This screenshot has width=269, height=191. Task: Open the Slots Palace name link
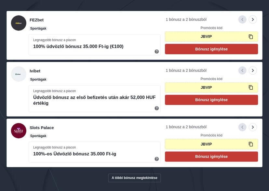42,128
